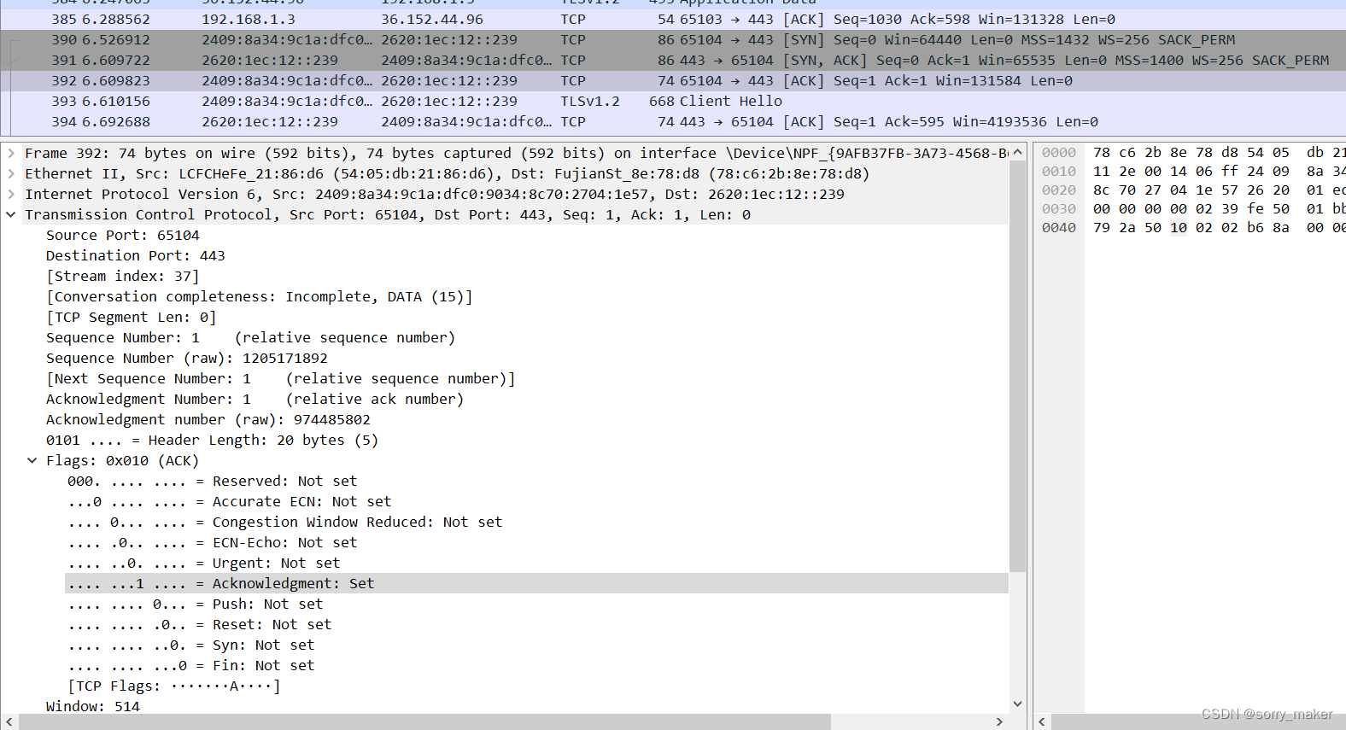Viewport: 1346px width, 730px height.
Task: Select the relative Acknowledgment Number: 1 line
Action: click(x=255, y=399)
